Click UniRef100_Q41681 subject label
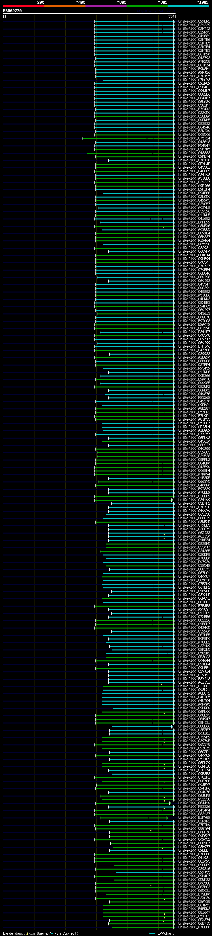This screenshot has width=212, height=936. (x=194, y=36)
